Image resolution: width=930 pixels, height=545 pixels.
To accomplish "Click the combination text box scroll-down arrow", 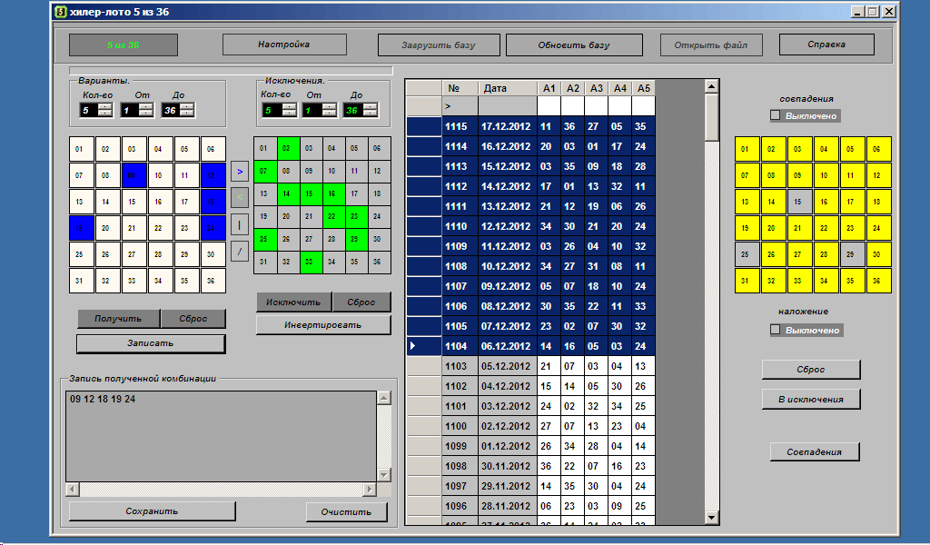I will tap(383, 475).
